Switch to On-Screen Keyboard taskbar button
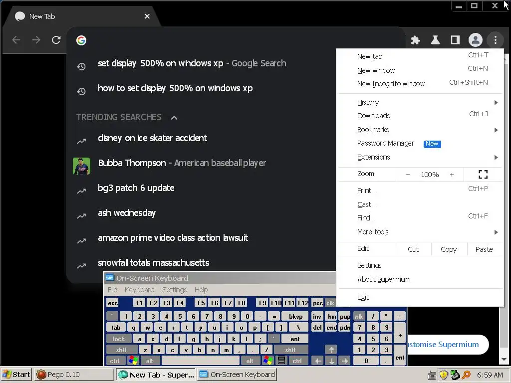 (x=237, y=375)
